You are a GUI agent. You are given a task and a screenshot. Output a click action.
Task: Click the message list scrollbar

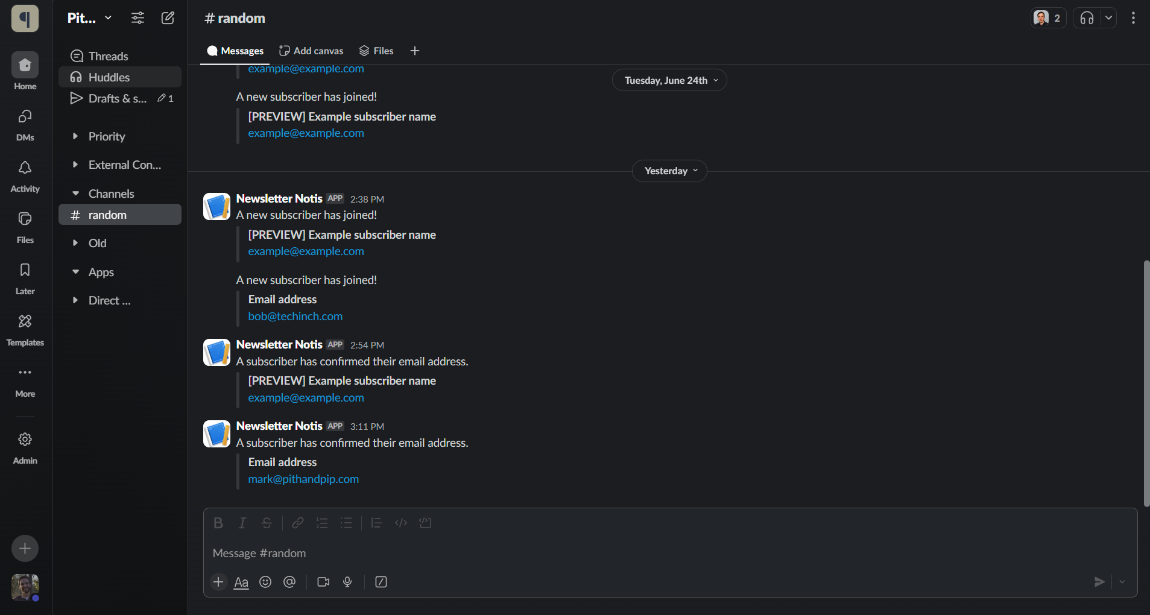click(1146, 383)
